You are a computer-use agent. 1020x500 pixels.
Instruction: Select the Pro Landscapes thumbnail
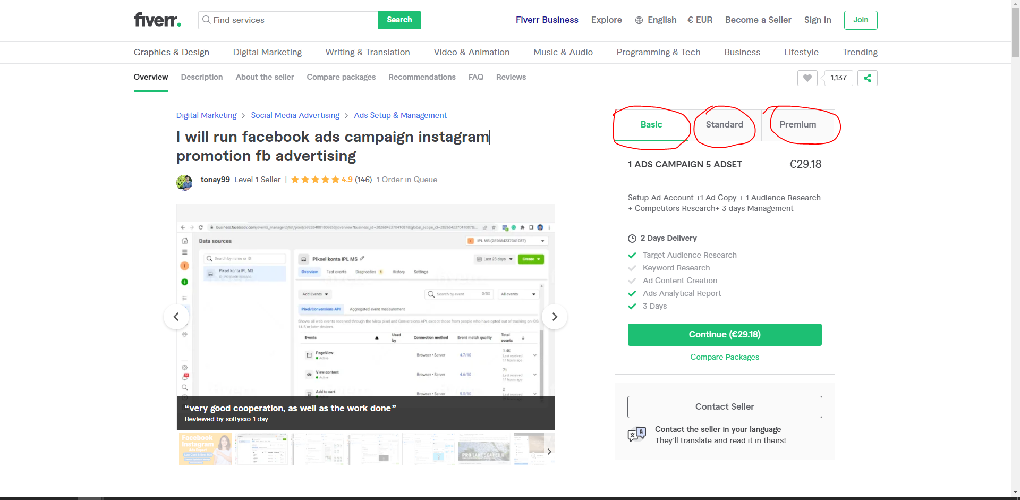(484, 449)
